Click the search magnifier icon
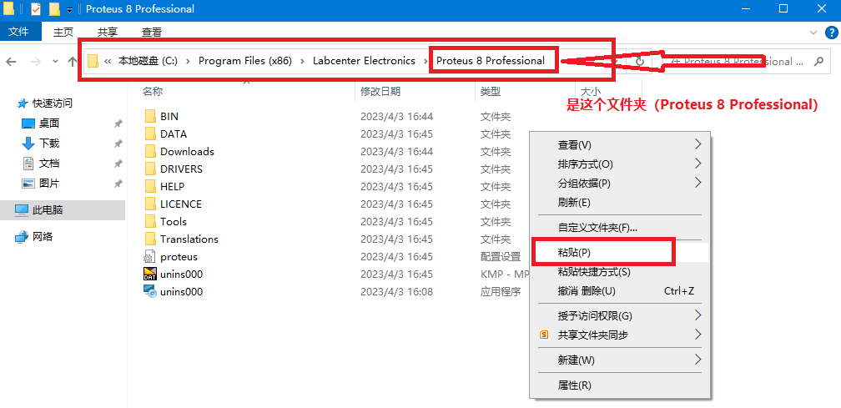Screen dimensions: 841x408 (818, 62)
